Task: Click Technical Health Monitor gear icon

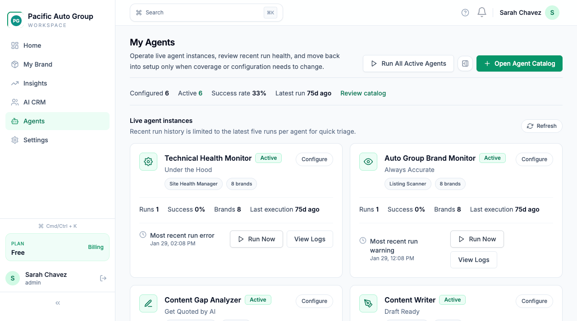Action: click(x=148, y=162)
